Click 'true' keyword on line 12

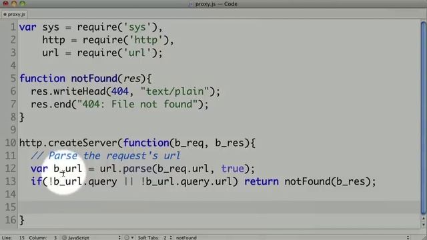[233, 169]
